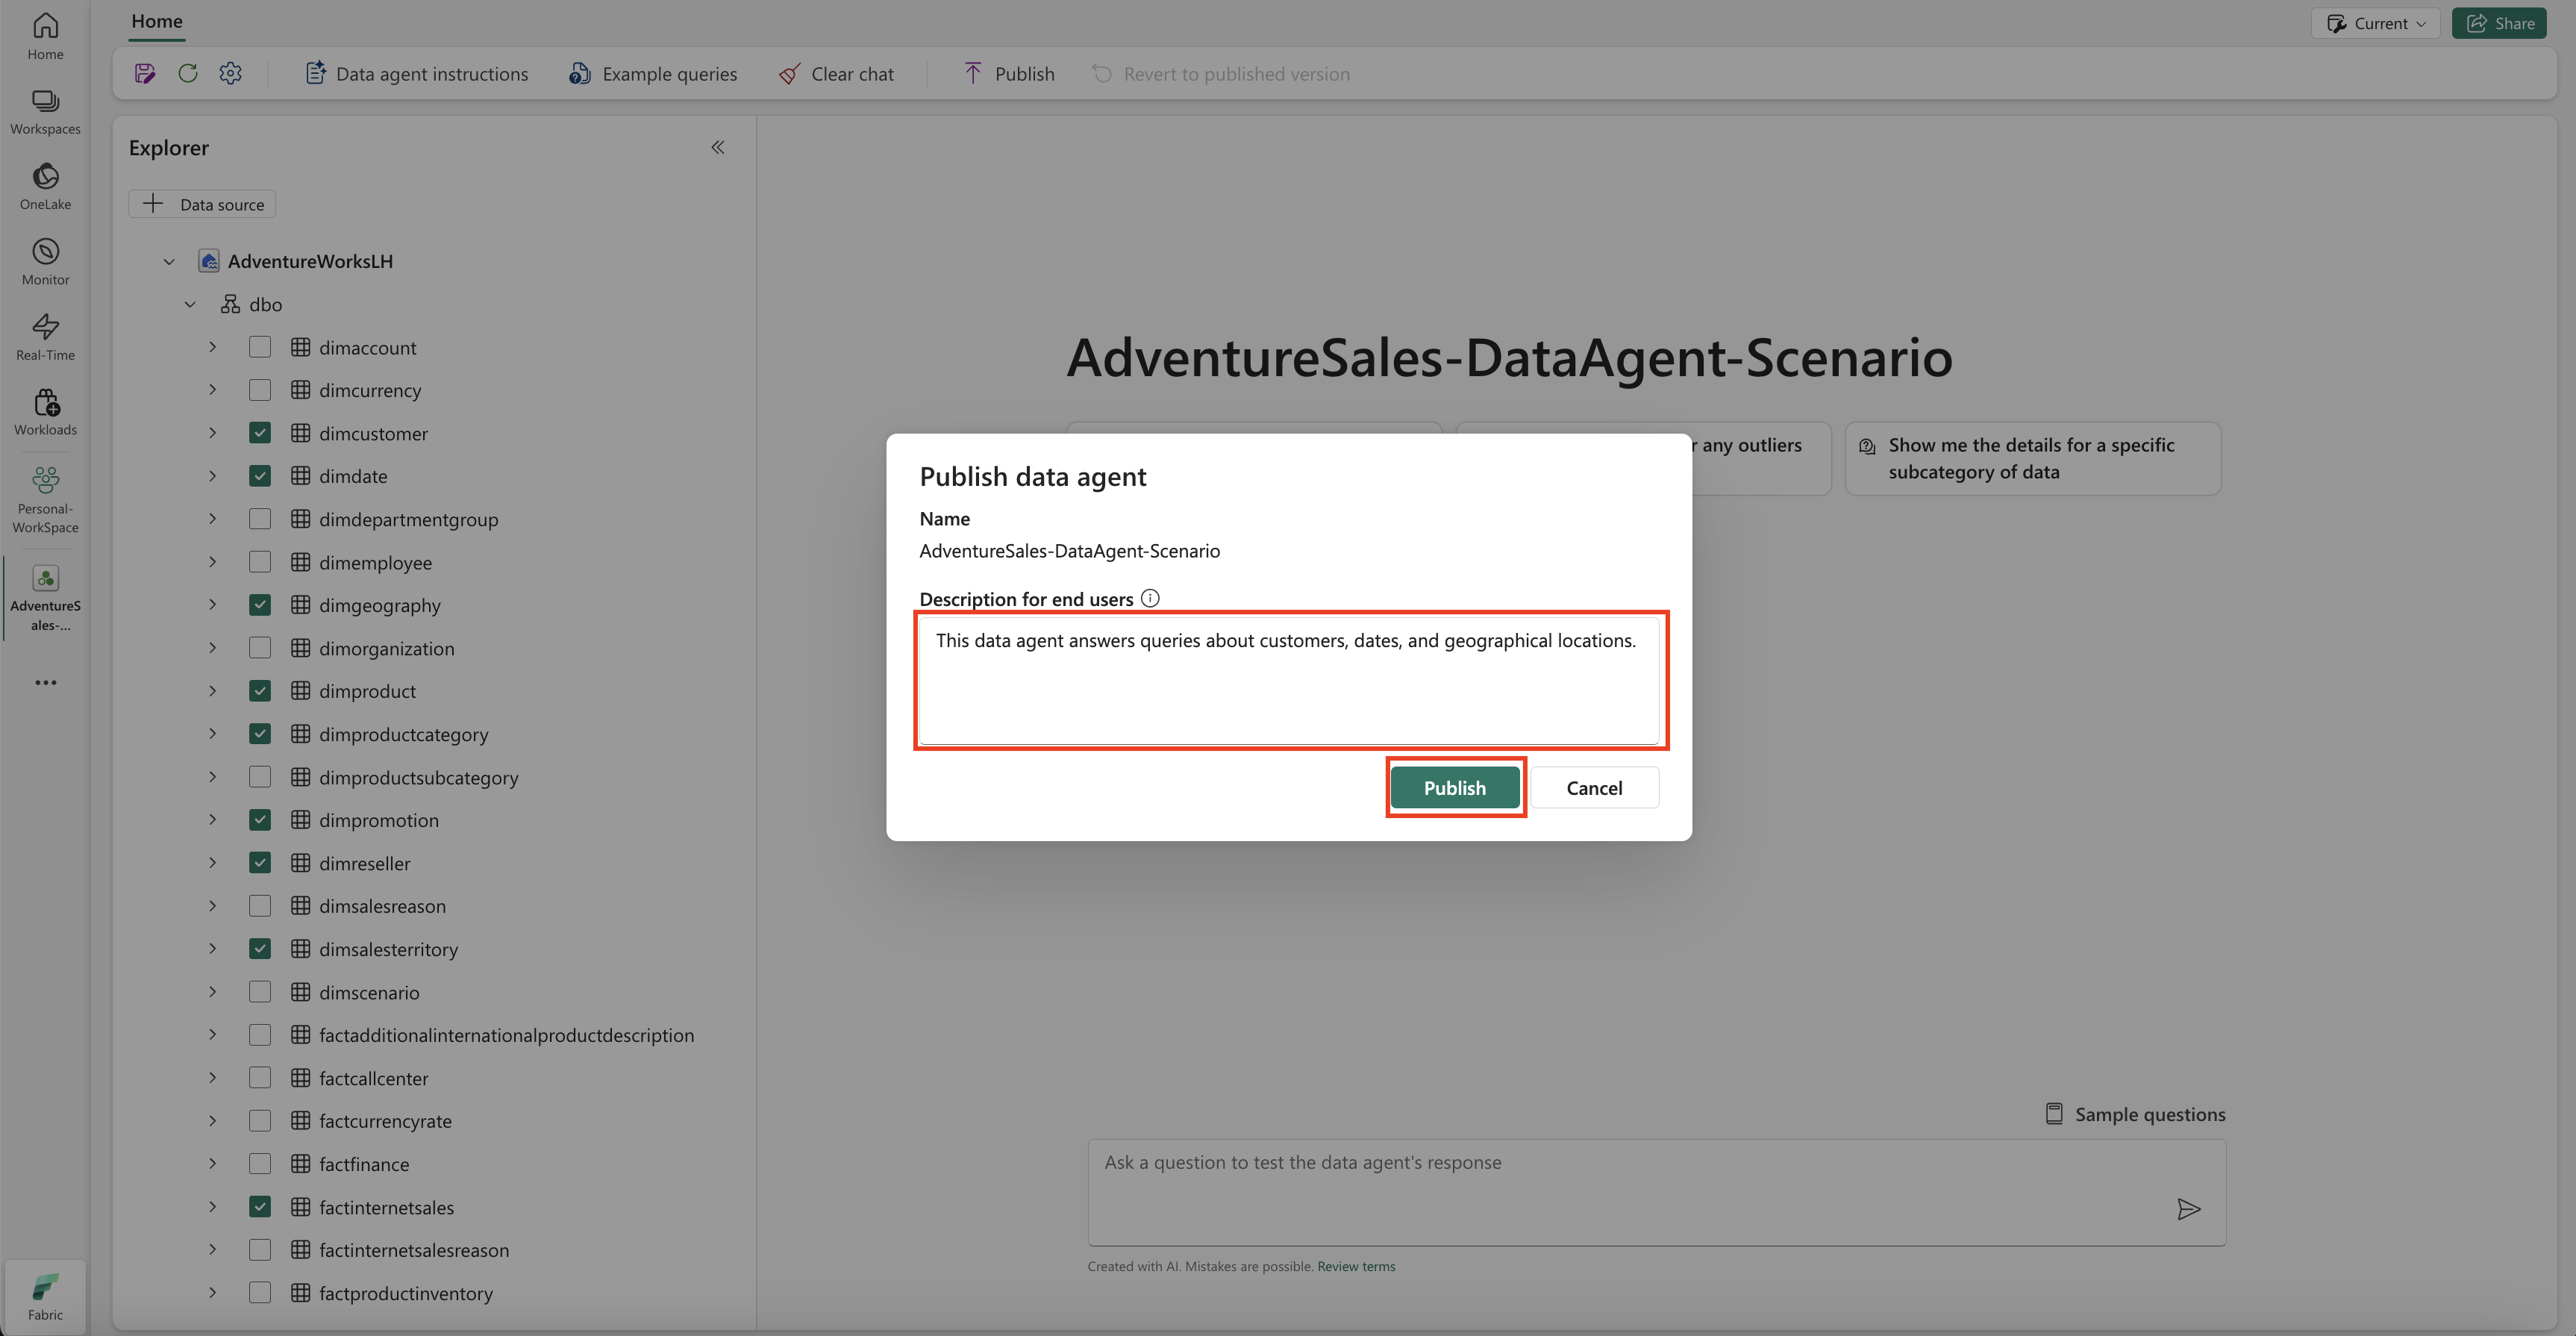Open the Current mode dropdown

coord(2375,23)
